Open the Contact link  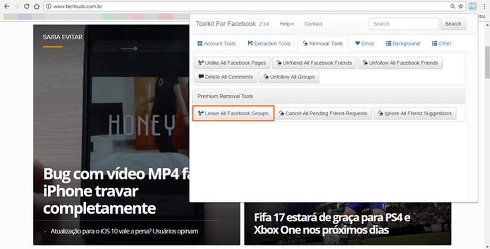tap(313, 24)
